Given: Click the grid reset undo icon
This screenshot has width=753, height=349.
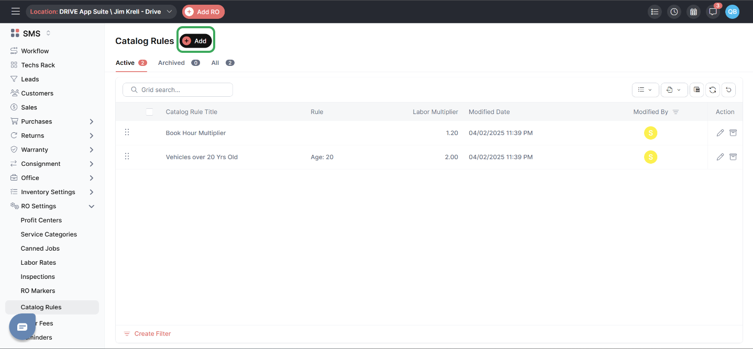Looking at the screenshot, I should click(728, 90).
